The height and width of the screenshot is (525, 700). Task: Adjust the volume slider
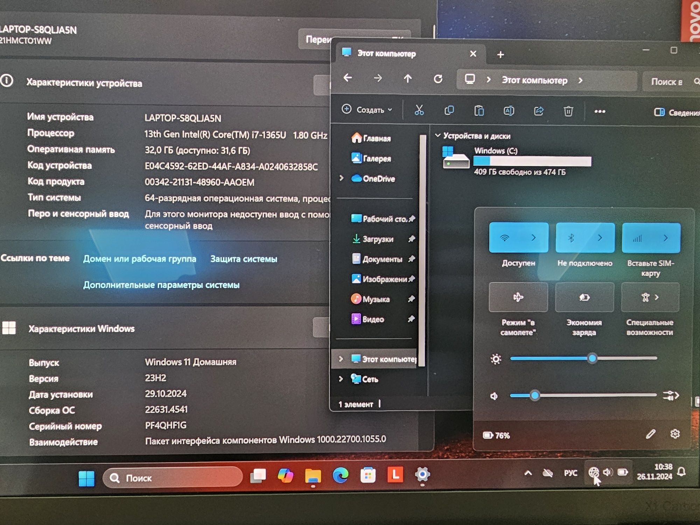[583, 395]
